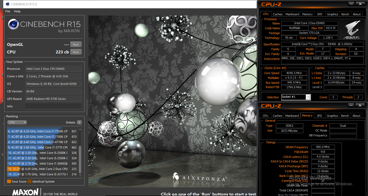
Task: Click memory Size value 3072 MBytes
Action: 290,131
